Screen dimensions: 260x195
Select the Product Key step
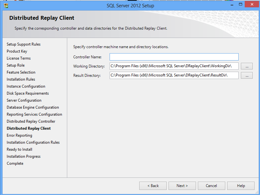pyautogui.click(x=17, y=51)
